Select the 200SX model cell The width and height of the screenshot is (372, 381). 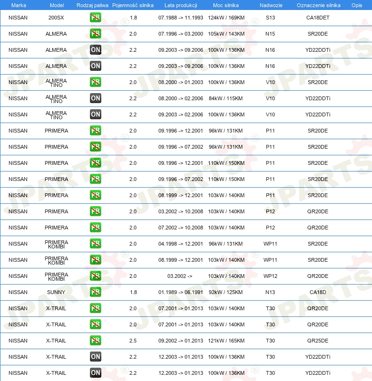click(x=56, y=18)
